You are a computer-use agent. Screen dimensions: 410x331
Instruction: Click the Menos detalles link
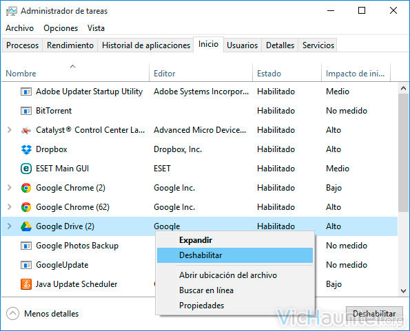click(x=52, y=314)
